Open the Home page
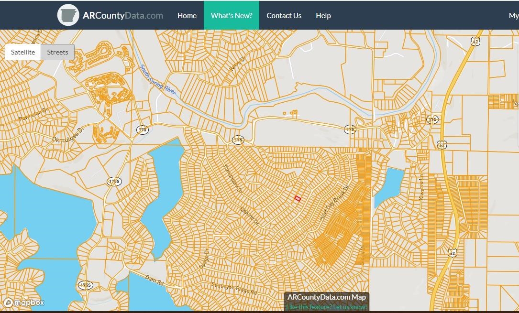The width and height of the screenshot is (519, 313). pyautogui.click(x=187, y=15)
